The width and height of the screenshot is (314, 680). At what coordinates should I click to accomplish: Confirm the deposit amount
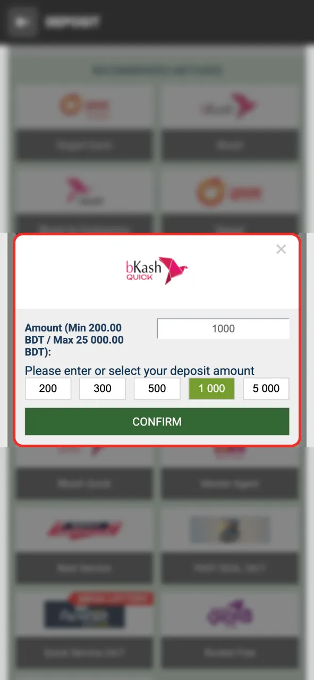coord(157,422)
